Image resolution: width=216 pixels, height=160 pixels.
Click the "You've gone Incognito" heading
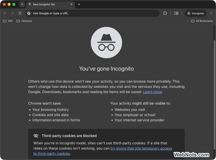click(106, 69)
